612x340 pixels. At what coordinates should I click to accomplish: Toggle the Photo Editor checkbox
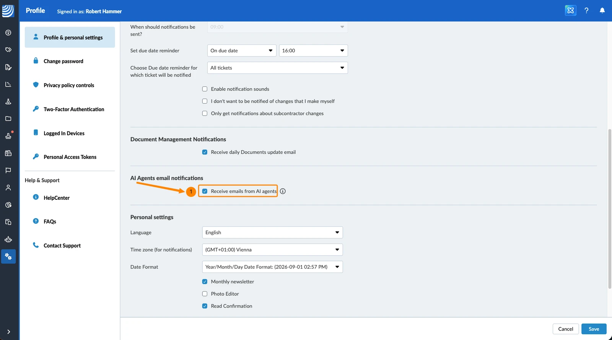pos(205,294)
